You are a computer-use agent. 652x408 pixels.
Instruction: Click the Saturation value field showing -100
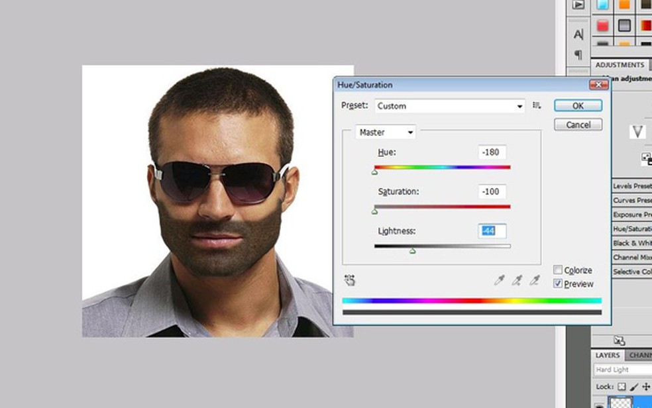point(492,191)
